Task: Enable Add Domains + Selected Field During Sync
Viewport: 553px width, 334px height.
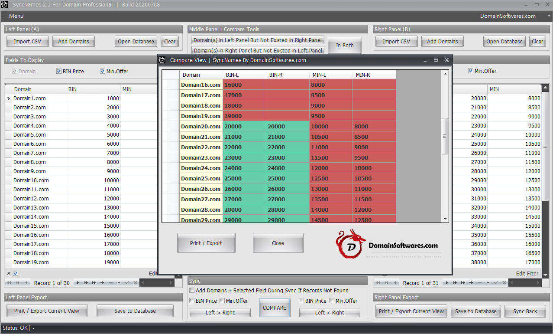Action: [192, 291]
